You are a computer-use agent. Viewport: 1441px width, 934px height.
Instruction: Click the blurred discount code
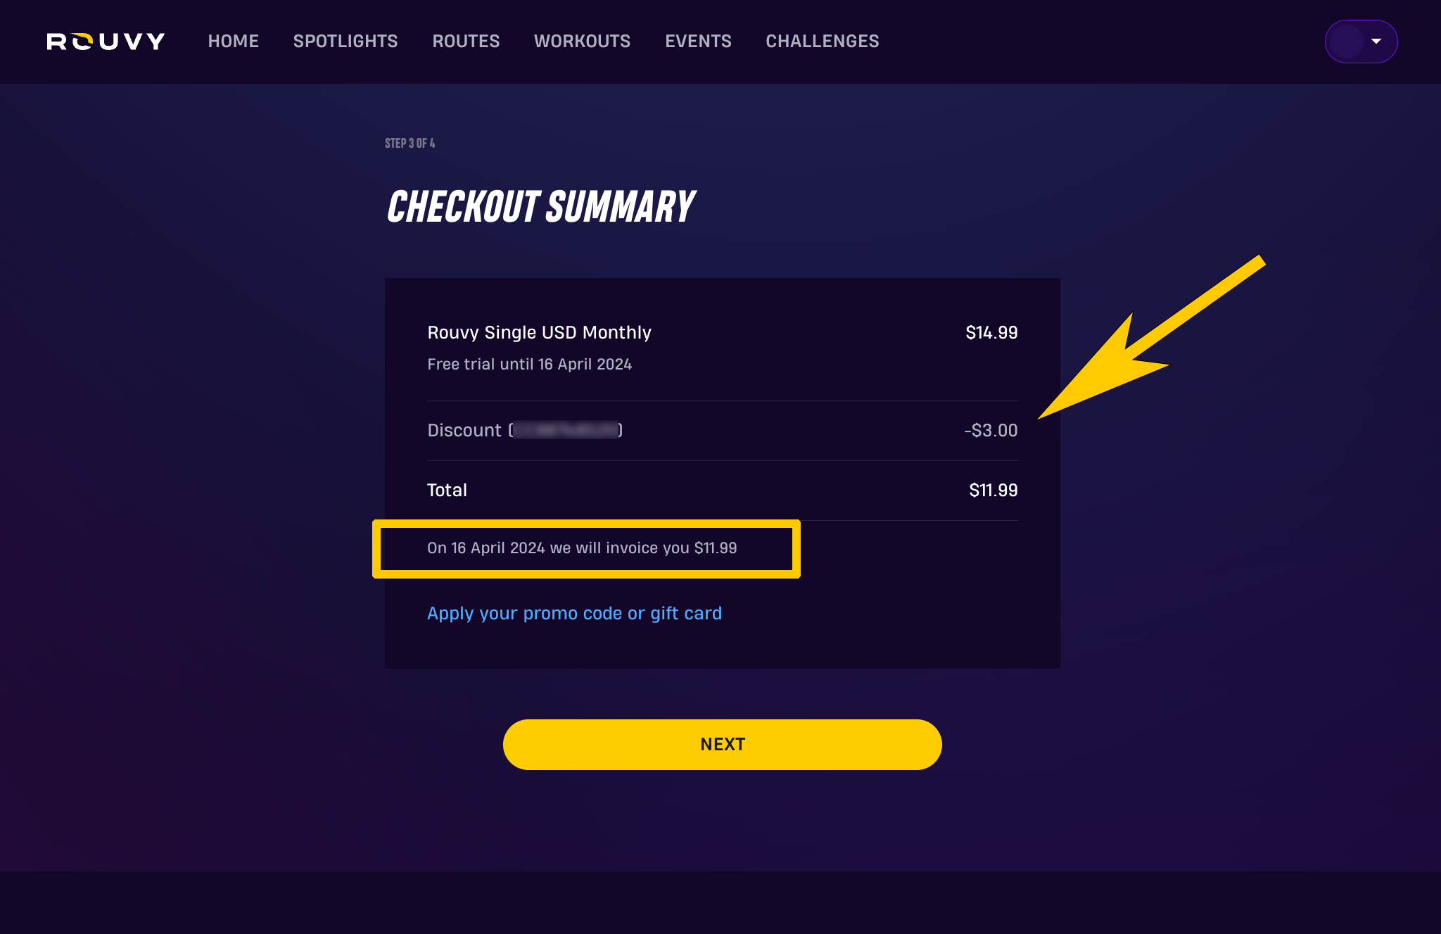click(x=566, y=430)
